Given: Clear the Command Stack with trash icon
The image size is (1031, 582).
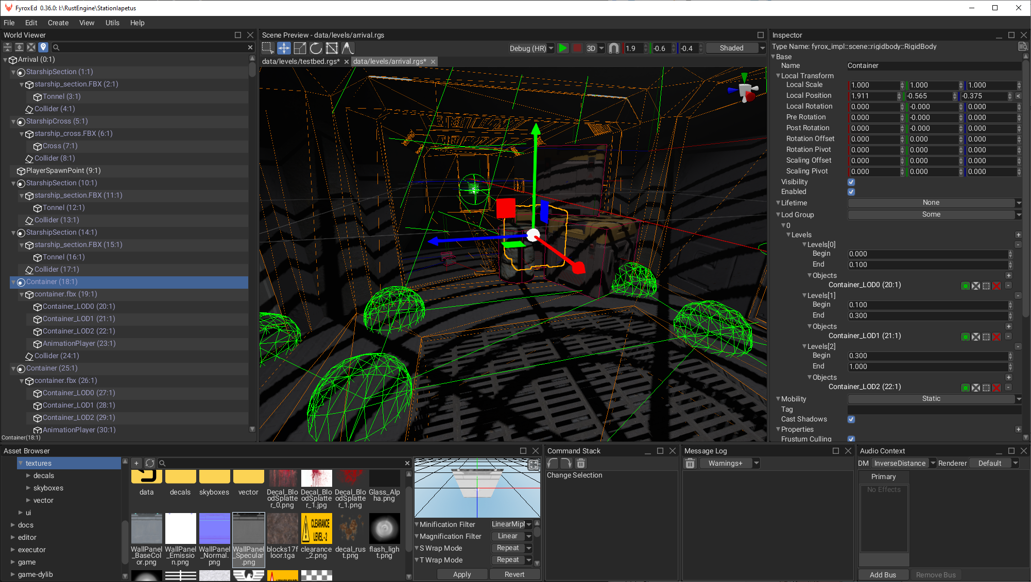Looking at the screenshot, I should click(581, 463).
